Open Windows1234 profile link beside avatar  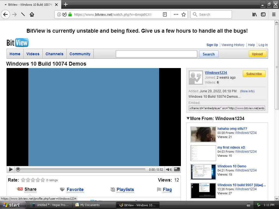point(216,72)
